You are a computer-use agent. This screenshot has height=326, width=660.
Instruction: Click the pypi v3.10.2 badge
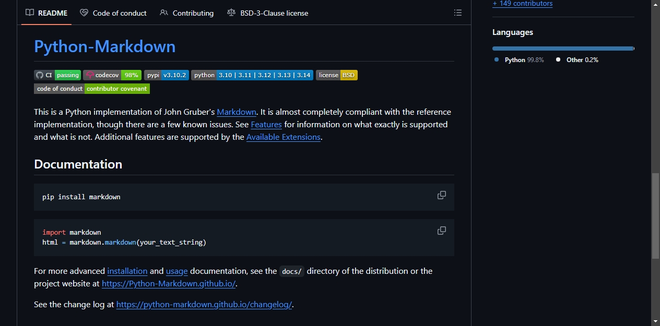click(x=167, y=75)
